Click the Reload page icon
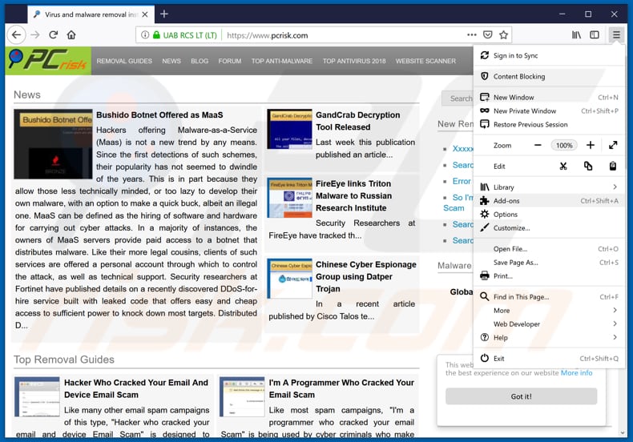Image resolution: width=633 pixels, height=442 pixels. click(x=54, y=35)
